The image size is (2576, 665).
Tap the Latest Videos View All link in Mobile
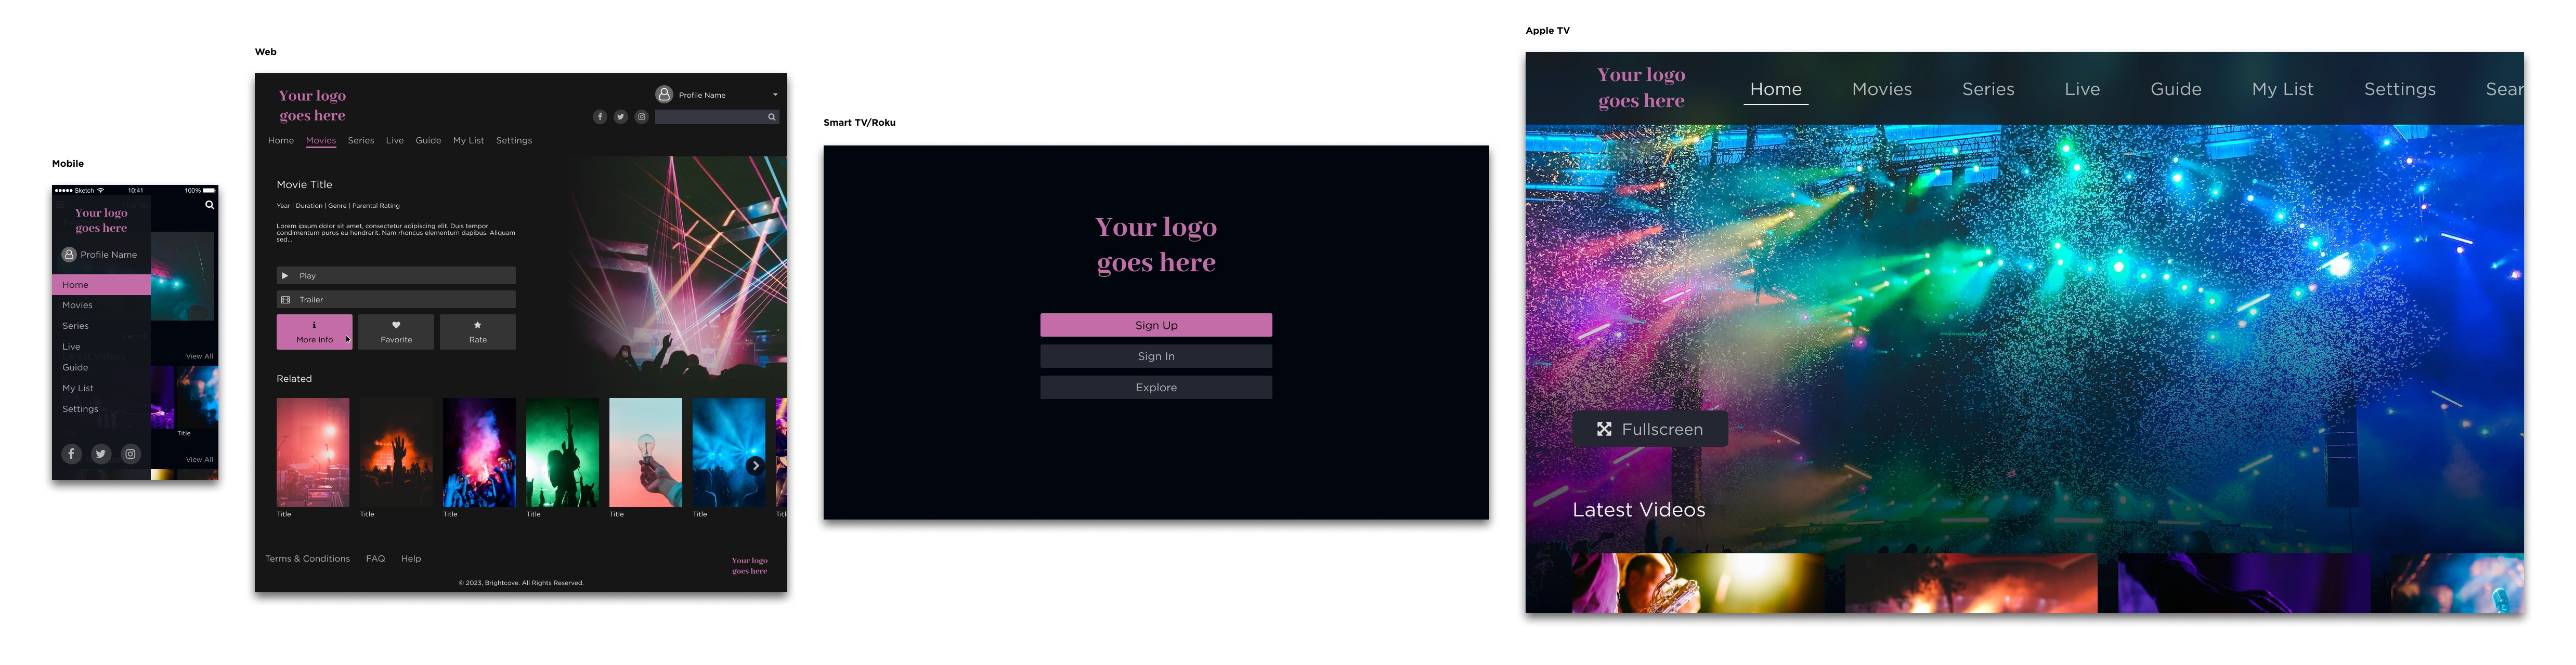[x=199, y=356]
